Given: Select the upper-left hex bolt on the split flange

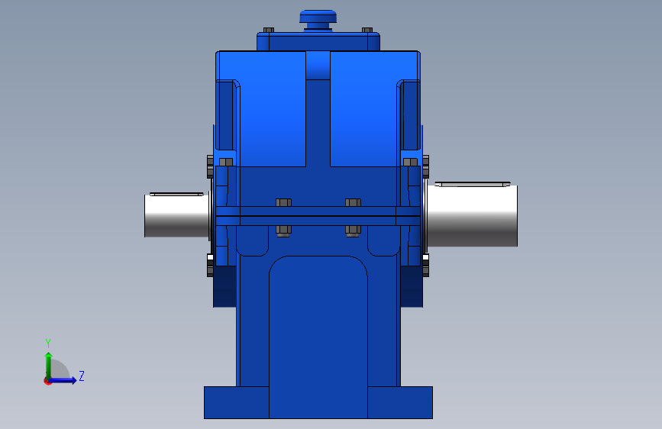Looking at the screenshot, I should point(284,202).
